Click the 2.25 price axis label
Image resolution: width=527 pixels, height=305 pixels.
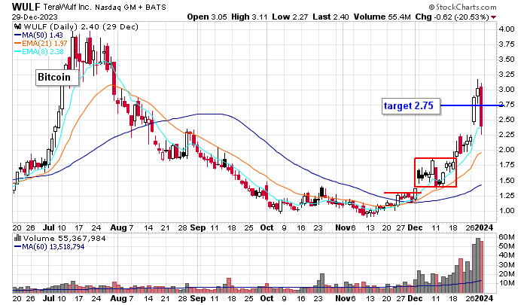point(507,135)
